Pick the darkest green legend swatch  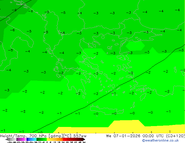(x=38, y=139)
